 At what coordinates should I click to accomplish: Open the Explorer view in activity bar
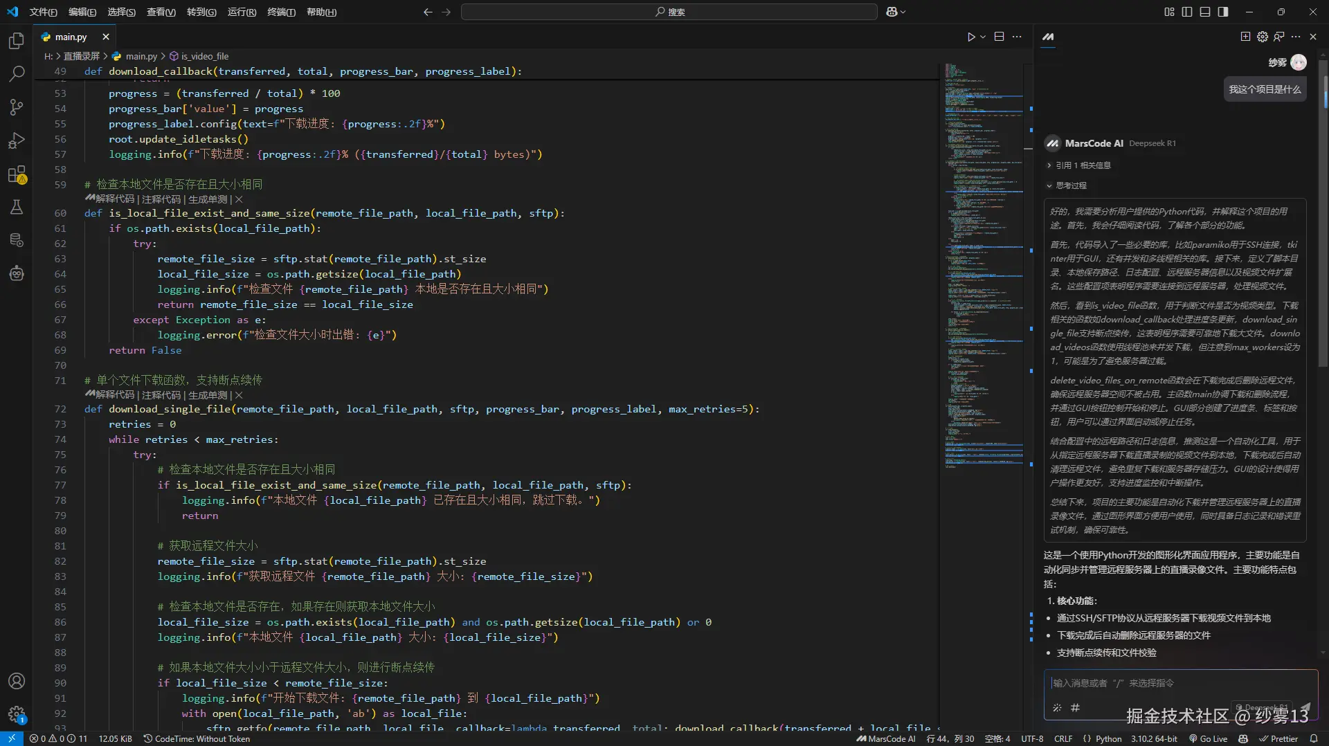17,42
